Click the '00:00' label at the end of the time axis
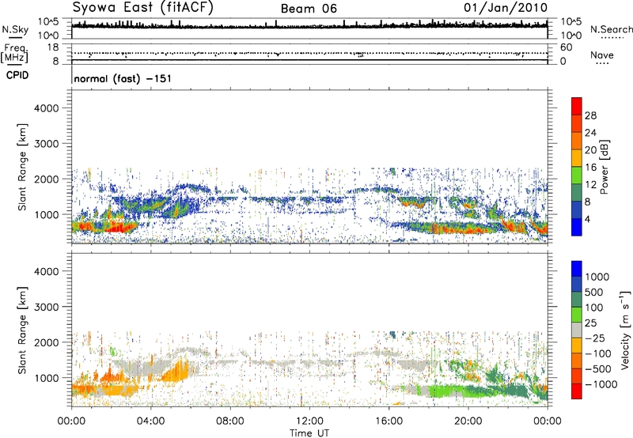 point(547,421)
